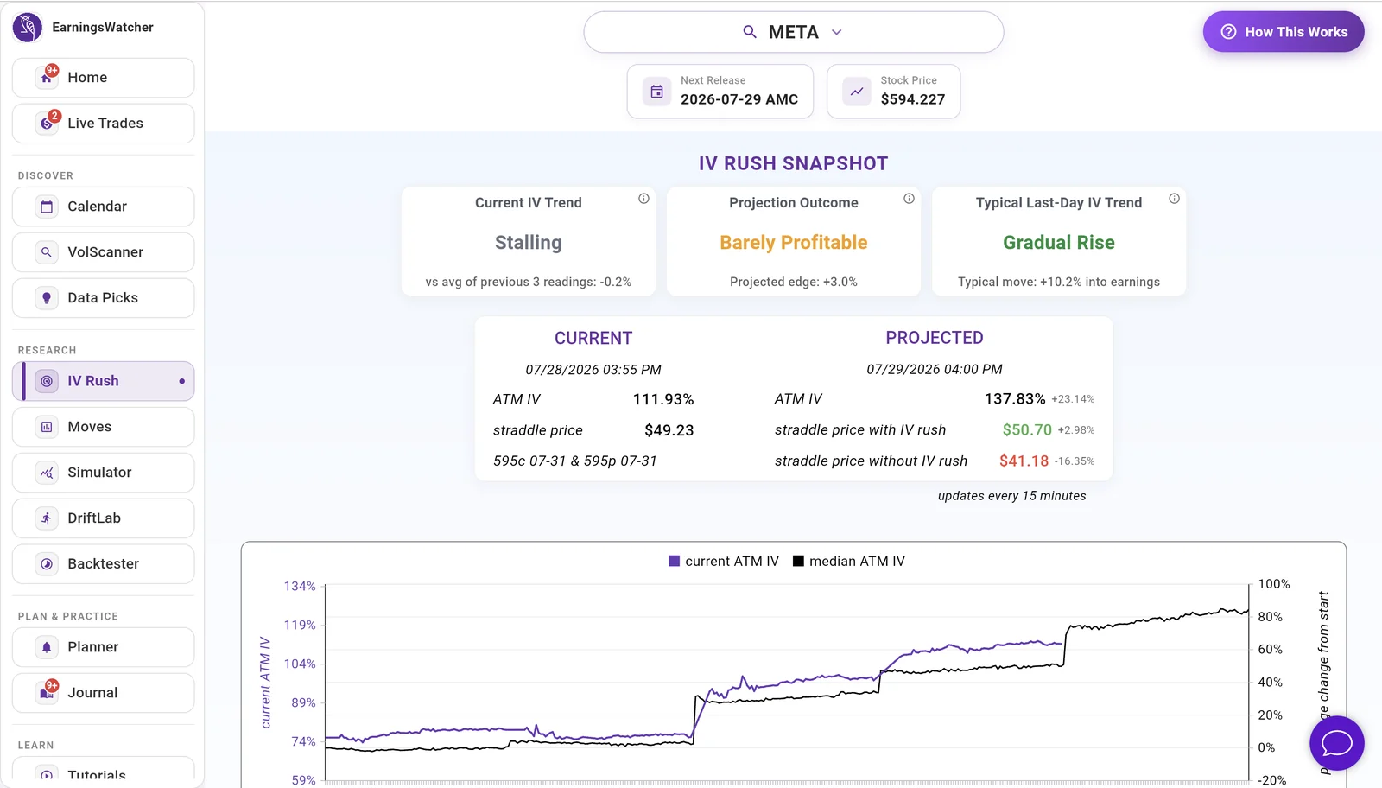Image resolution: width=1382 pixels, height=788 pixels.
Task: Open the Home page
Action: 103,78
